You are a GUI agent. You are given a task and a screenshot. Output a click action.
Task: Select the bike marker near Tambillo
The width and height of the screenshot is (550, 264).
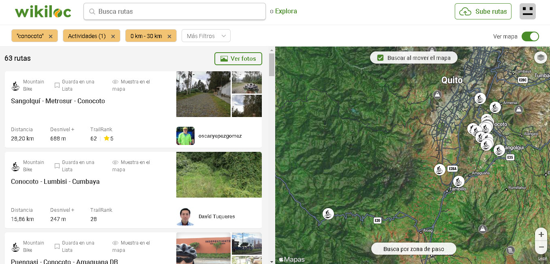coord(458,181)
